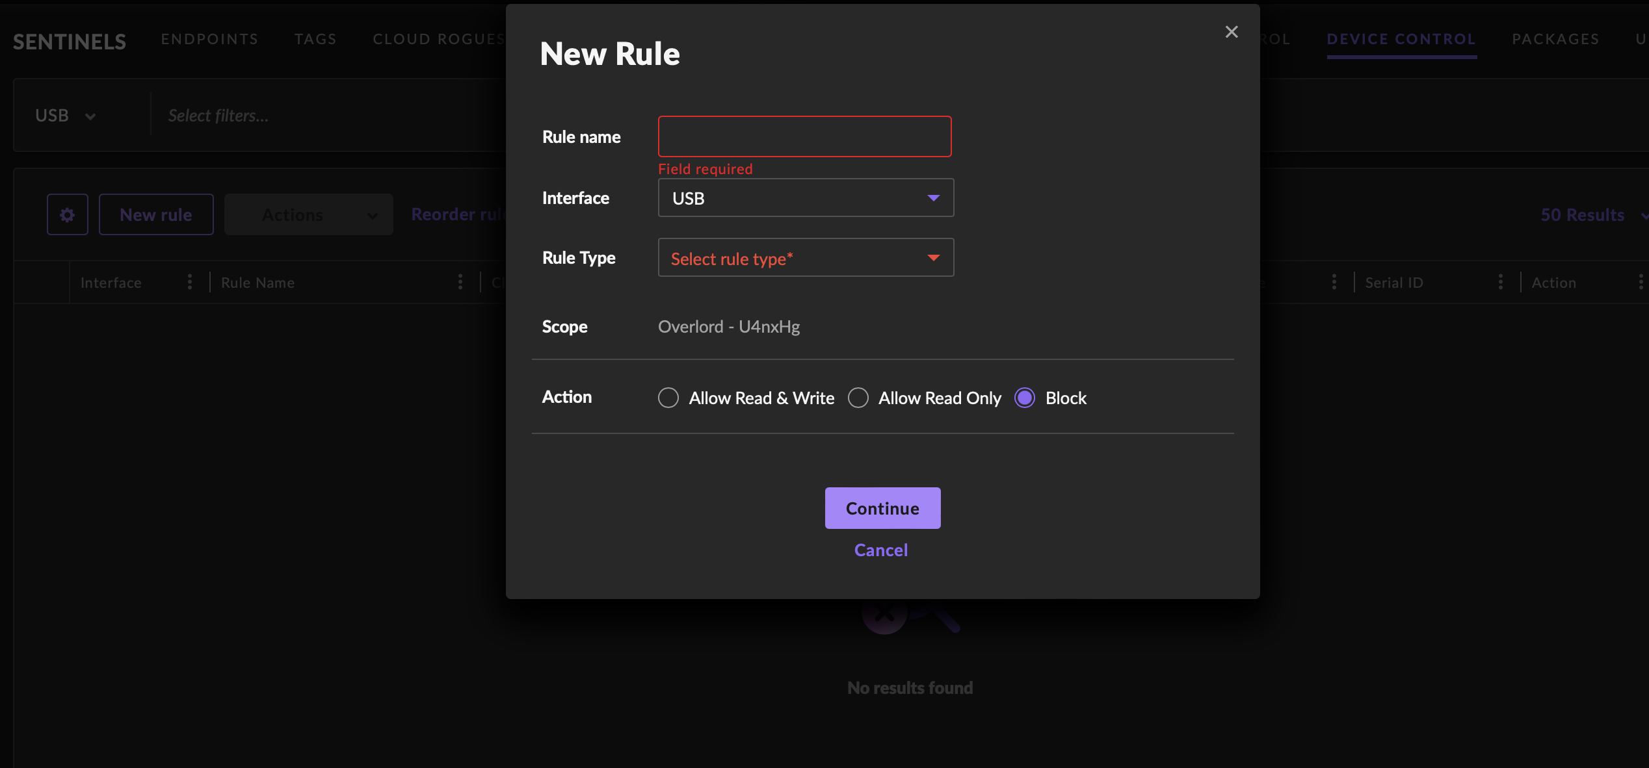Switch to the PACKAGES tab
Viewport: 1649px width, 768px height.
click(1555, 39)
